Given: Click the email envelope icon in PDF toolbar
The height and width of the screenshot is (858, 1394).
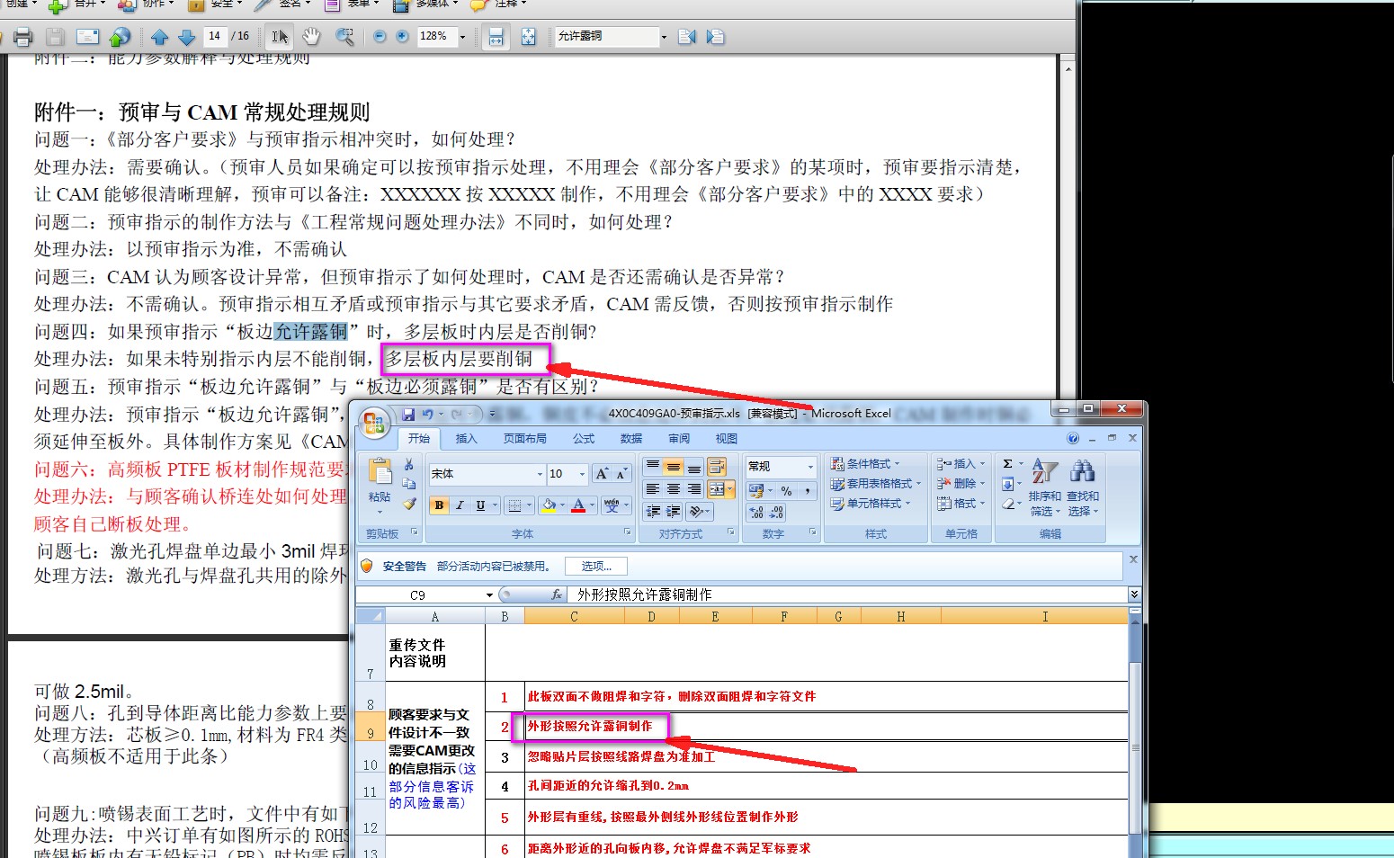Looking at the screenshot, I should click(x=87, y=37).
